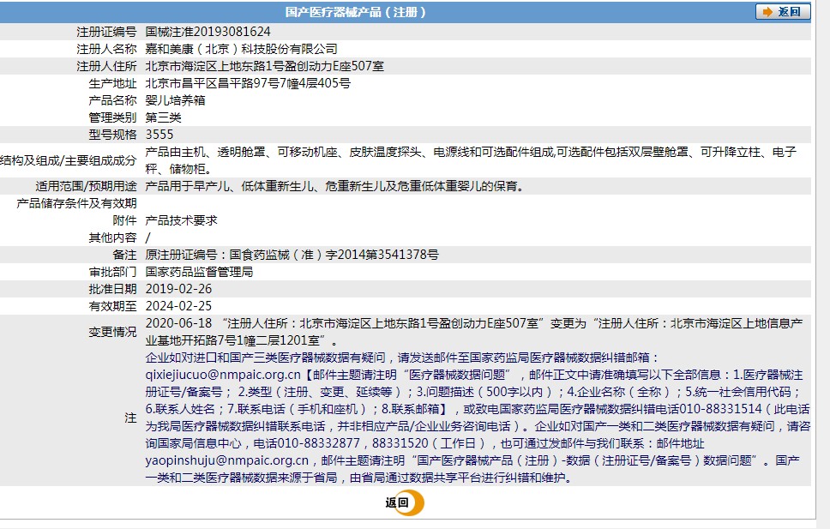Click approval date 2019-02-26
The height and width of the screenshot is (529, 830).
(x=178, y=289)
